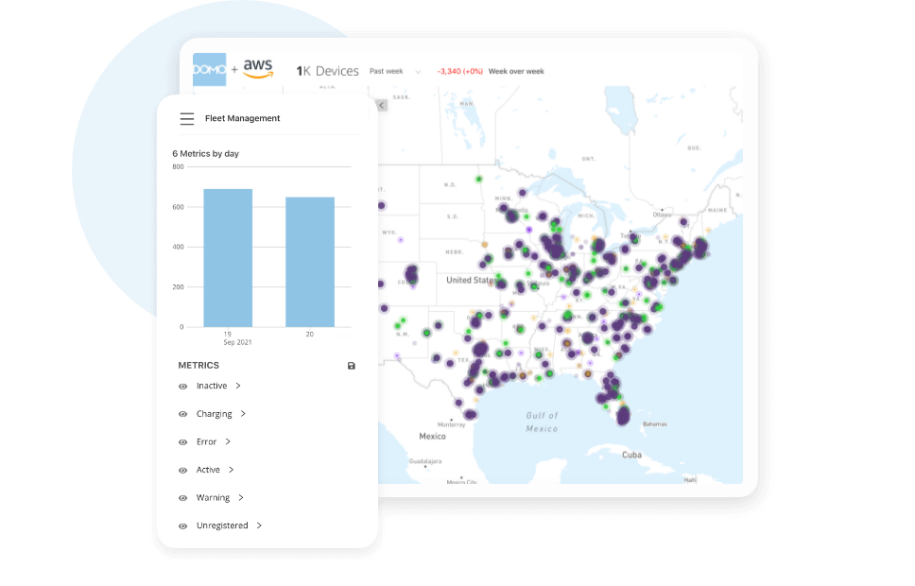Collapse the side panel with left arrow
Viewport: 915px width, 586px height.
pyautogui.click(x=382, y=105)
